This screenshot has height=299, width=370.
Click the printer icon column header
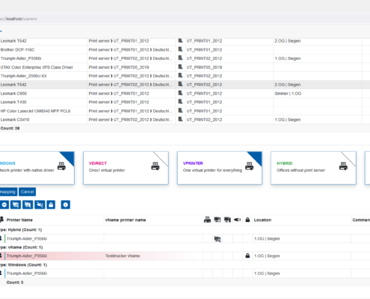pos(207,220)
